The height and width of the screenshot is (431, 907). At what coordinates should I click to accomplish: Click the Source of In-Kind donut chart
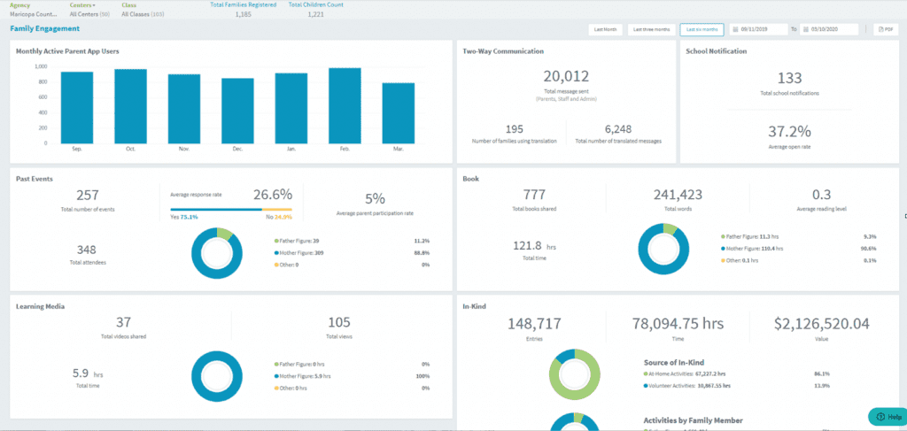pos(575,374)
